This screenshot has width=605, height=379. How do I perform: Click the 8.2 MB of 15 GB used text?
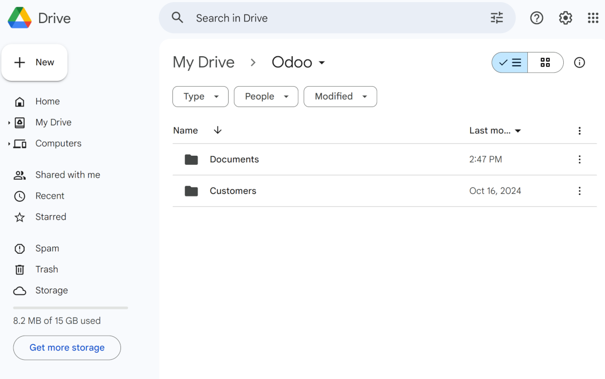[x=57, y=321]
